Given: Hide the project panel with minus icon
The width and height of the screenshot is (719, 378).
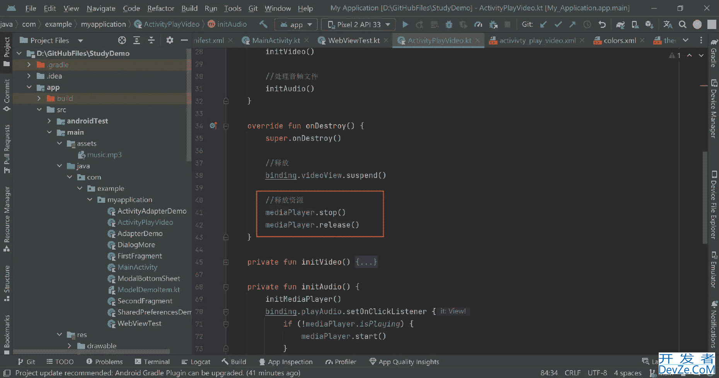Looking at the screenshot, I should pos(184,40).
